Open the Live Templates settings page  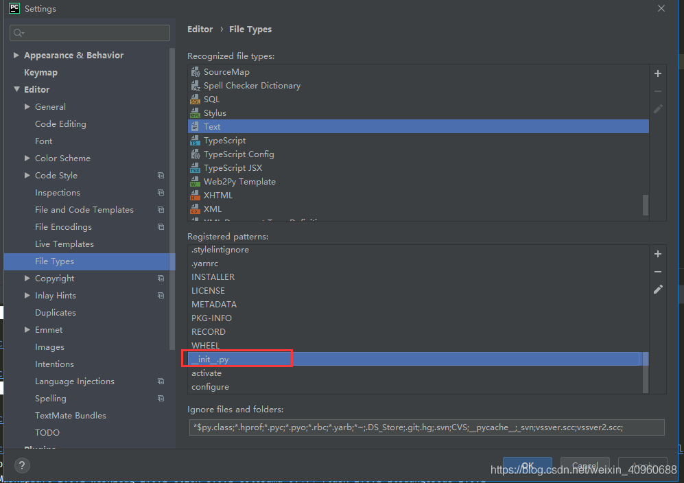click(x=64, y=244)
